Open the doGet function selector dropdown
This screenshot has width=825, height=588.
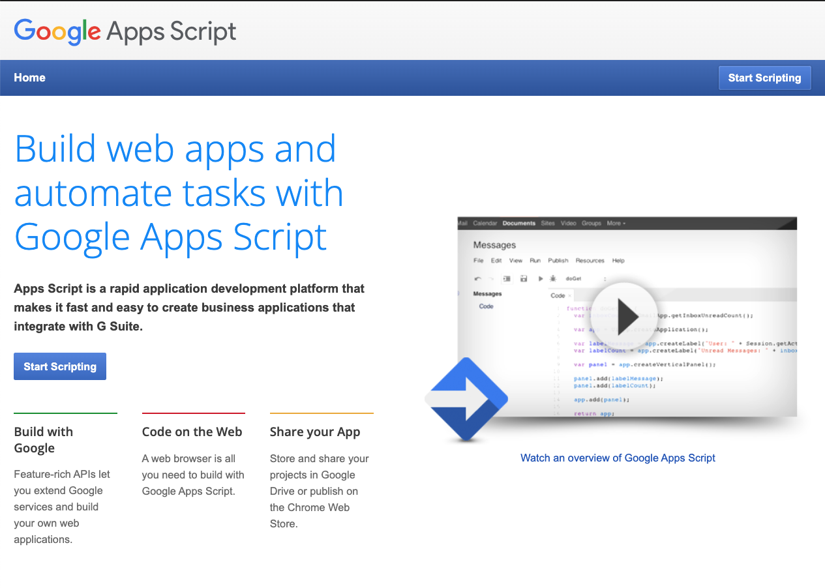[x=586, y=278]
